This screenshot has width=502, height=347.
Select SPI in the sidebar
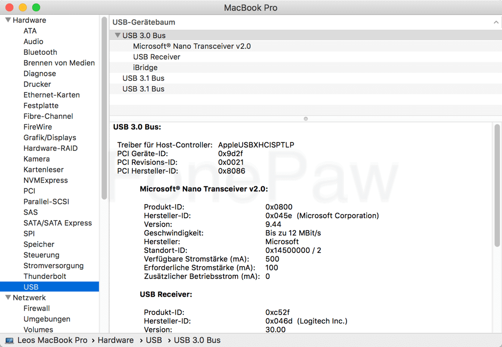(29, 233)
